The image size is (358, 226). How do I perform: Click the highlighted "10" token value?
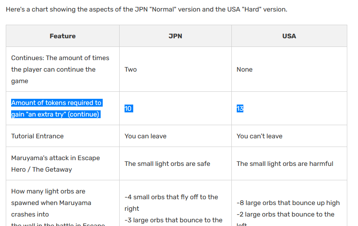128,108
